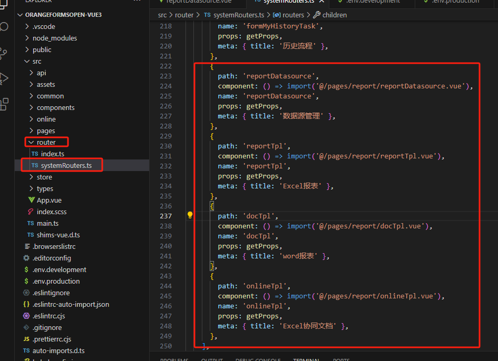Collapse the src folder
498x361 pixels.
point(27,61)
